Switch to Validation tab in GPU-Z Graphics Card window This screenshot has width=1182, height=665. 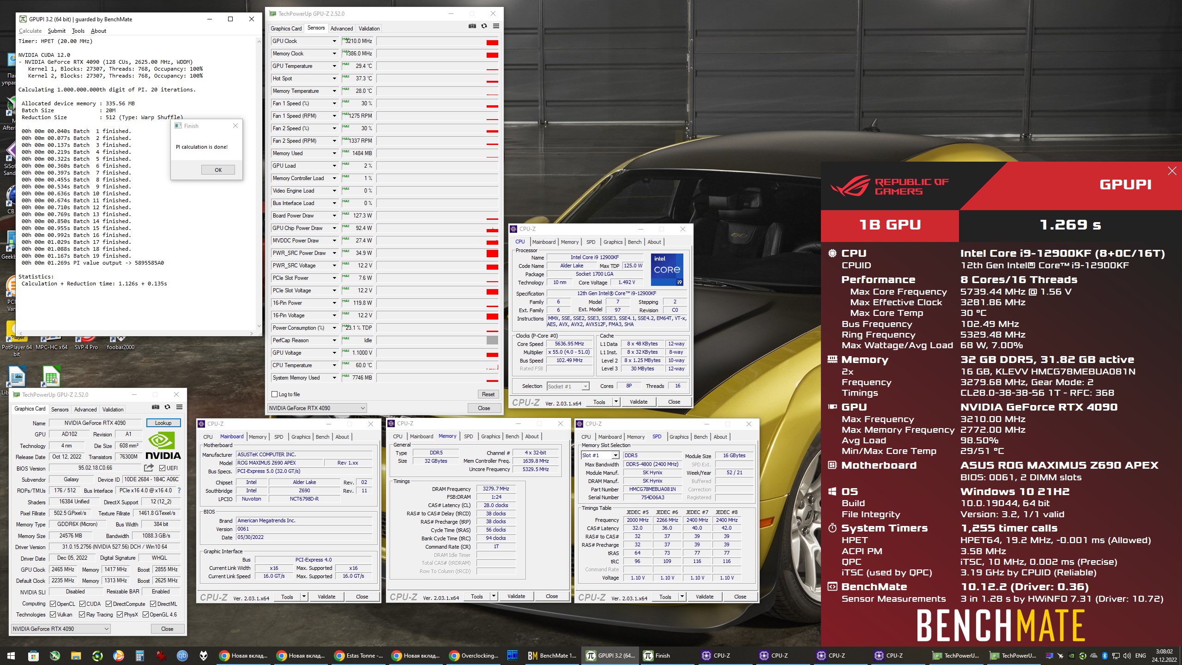[x=113, y=409]
